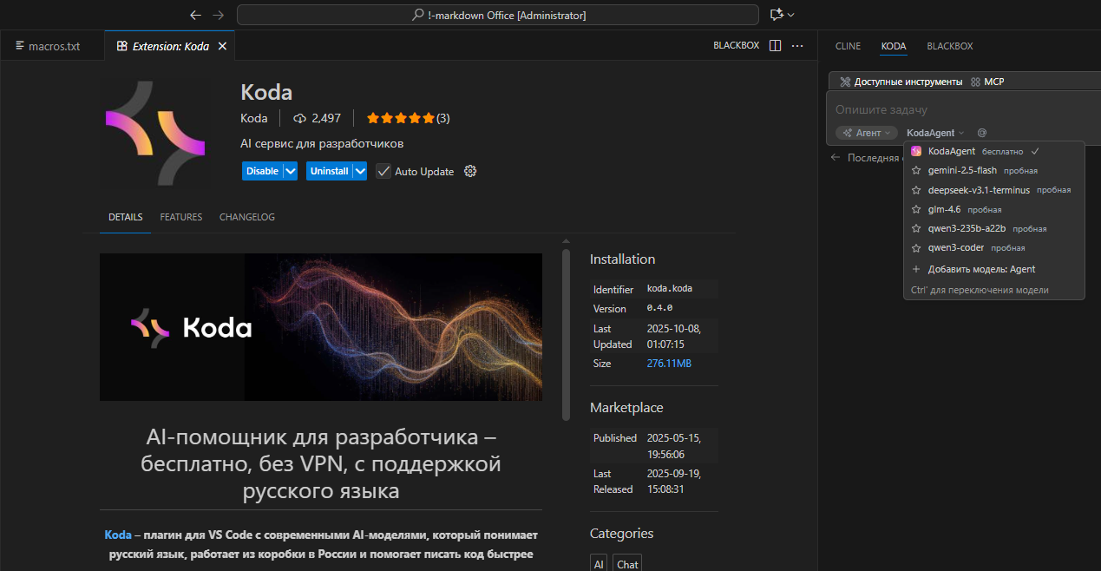Open the editor More Actions ellipsis
Image resolution: width=1101 pixels, height=571 pixels.
click(x=797, y=45)
